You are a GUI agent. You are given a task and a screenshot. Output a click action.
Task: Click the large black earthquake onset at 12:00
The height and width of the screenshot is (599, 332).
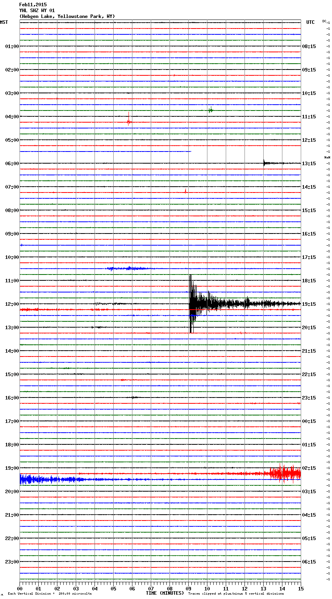click(x=191, y=303)
